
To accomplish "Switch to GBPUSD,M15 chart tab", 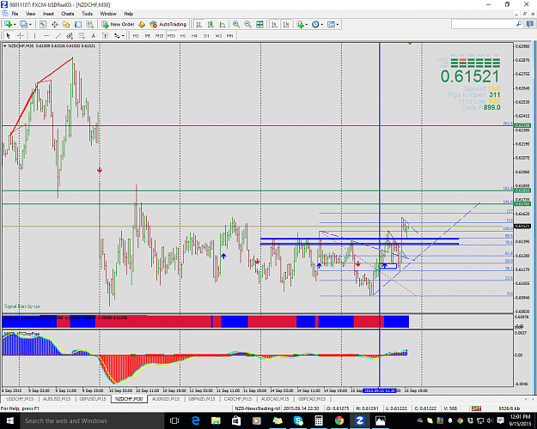I will click(93, 399).
